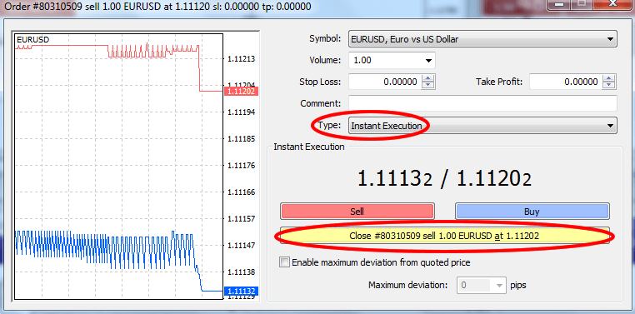Screen dimensions: 635x314
Task: Close order #80310509 with yellow button
Action: [444, 236]
